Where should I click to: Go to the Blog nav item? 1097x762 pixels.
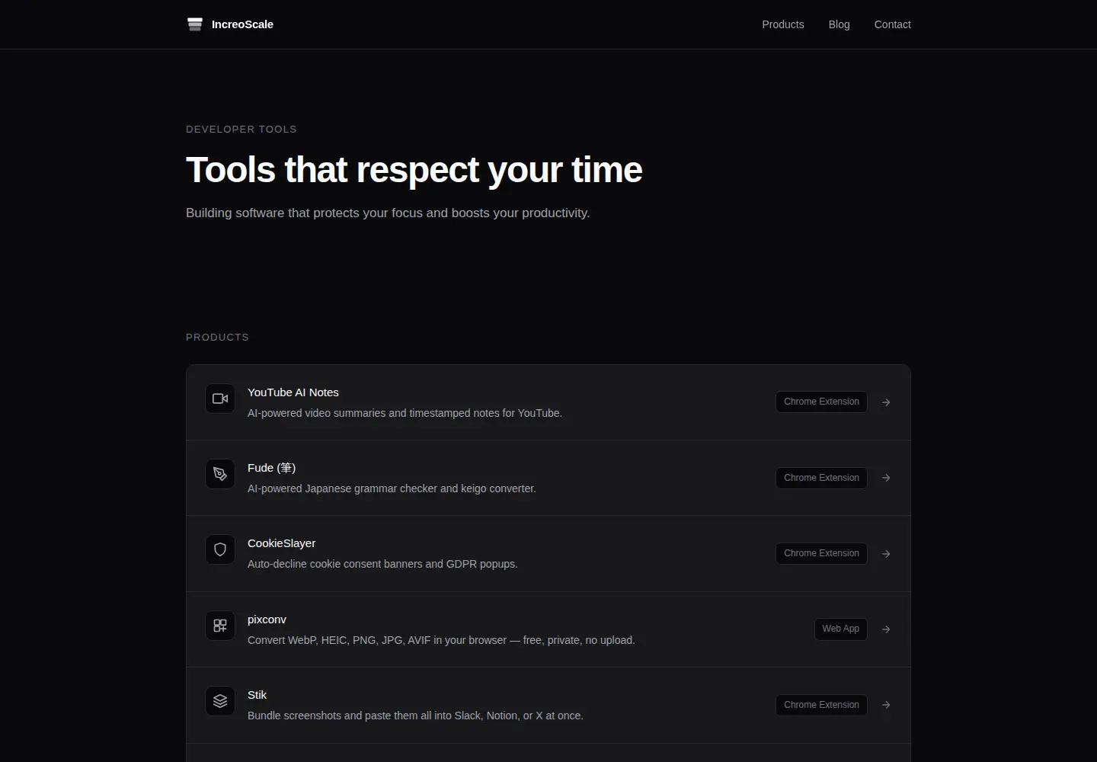[839, 24]
